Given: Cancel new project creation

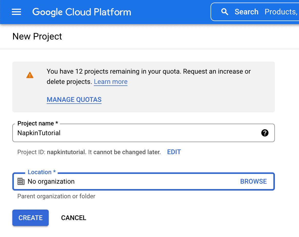Looking at the screenshot, I should tap(74, 218).
